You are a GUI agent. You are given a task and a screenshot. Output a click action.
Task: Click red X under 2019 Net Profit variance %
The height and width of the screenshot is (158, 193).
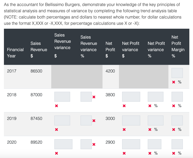[150, 130]
